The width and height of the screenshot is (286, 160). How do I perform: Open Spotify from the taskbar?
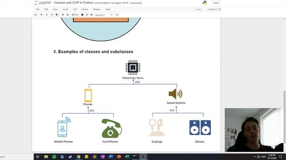[x=54, y=157]
